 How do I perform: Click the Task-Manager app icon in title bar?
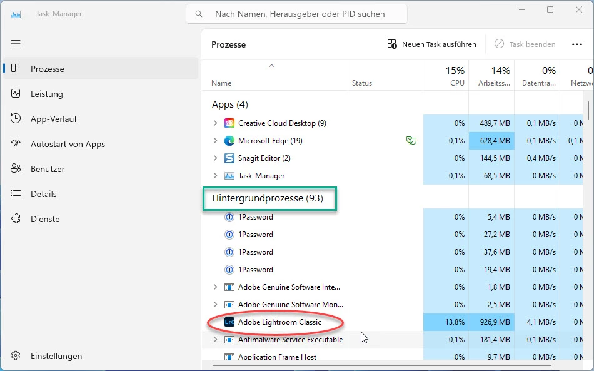point(16,14)
